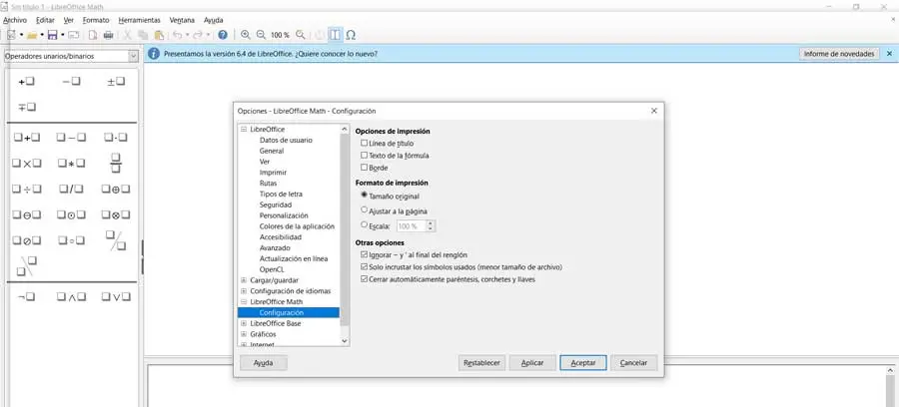Screen dimensions: 899x407
Task: Insert the unary plus sign operator
Action: [x=26, y=82]
